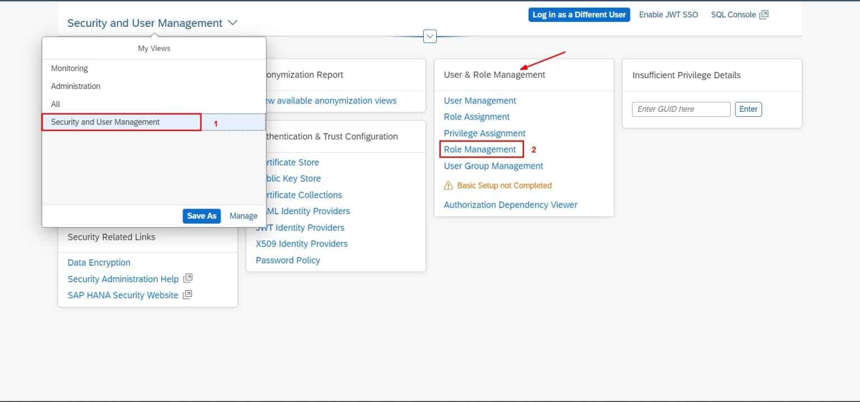The height and width of the screenshot is (402, 860).
Task: Click the external link icon beside SAP HANA Security Website
Action: click(188, 295)
